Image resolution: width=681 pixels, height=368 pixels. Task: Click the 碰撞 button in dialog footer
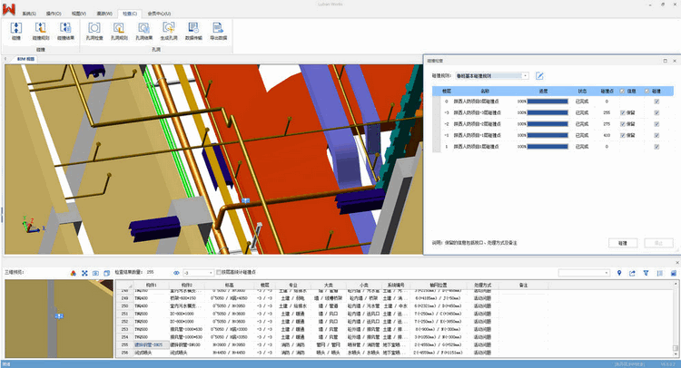coord(622,244)
